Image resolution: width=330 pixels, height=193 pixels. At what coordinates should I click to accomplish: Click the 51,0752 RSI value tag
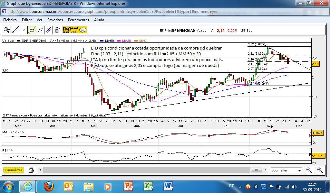click(318, 156)
